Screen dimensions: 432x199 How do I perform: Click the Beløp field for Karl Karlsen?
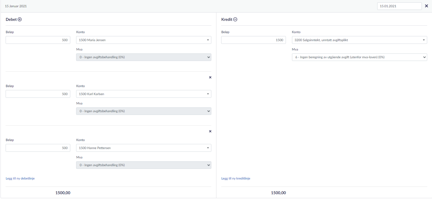point(38,94)
